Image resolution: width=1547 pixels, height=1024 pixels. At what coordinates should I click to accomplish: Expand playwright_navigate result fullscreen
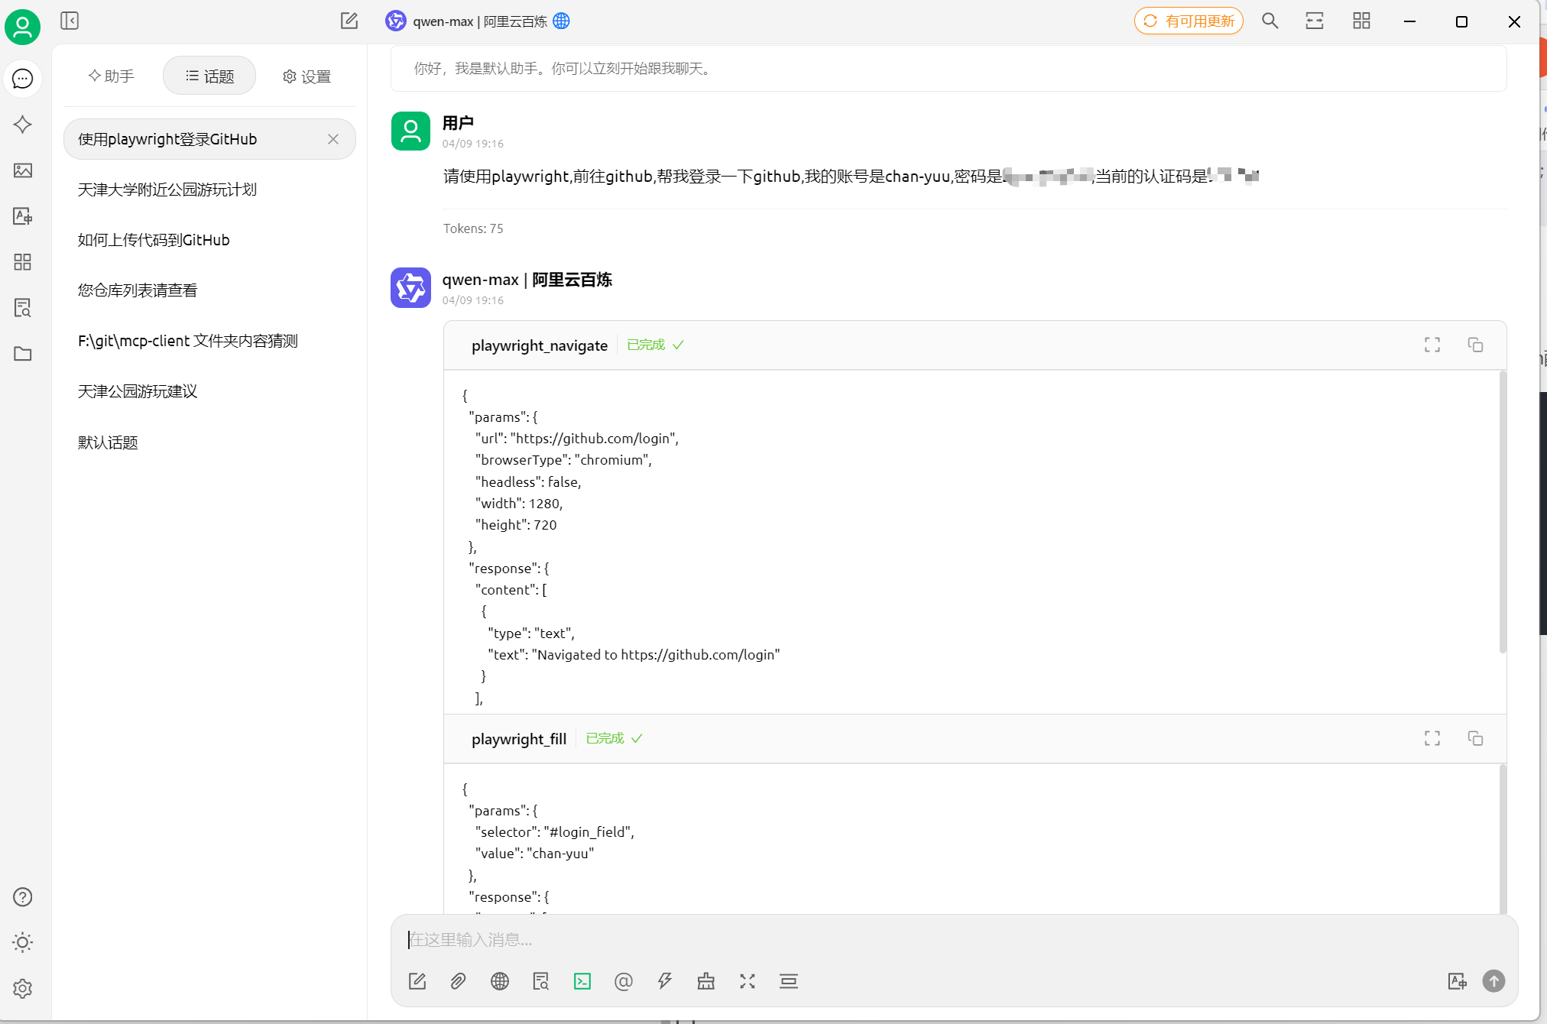point(1432,345)
